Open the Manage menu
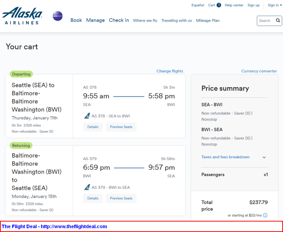283x232 pixels. point(95,20)
